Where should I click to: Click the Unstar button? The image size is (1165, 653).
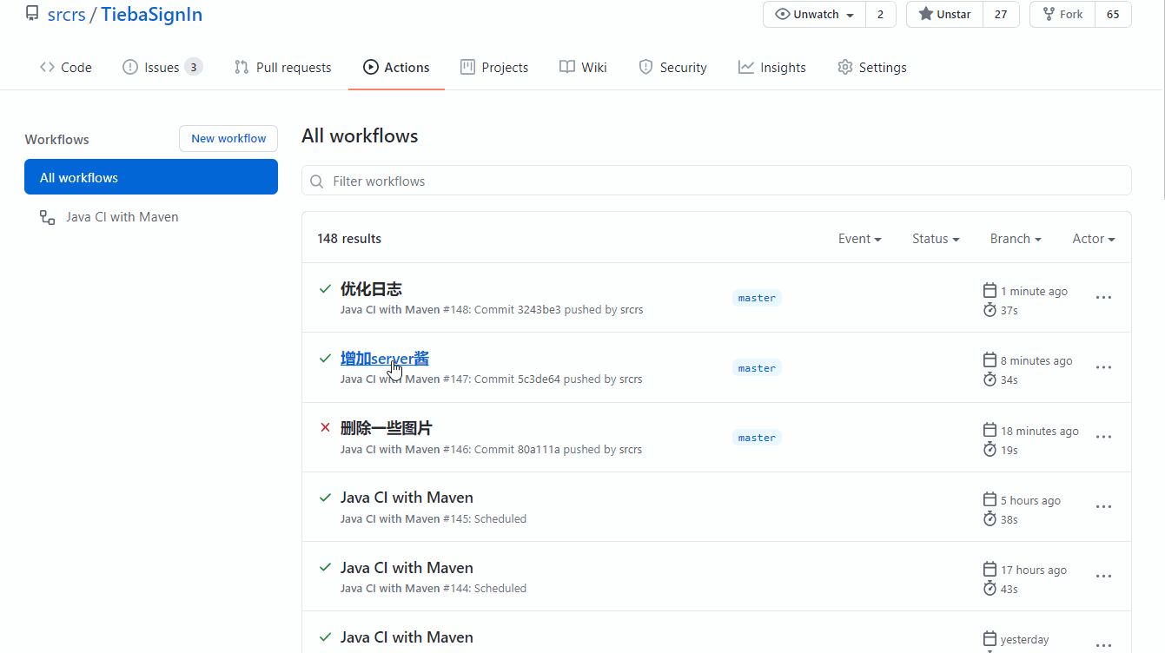click(x=944, y=15)
